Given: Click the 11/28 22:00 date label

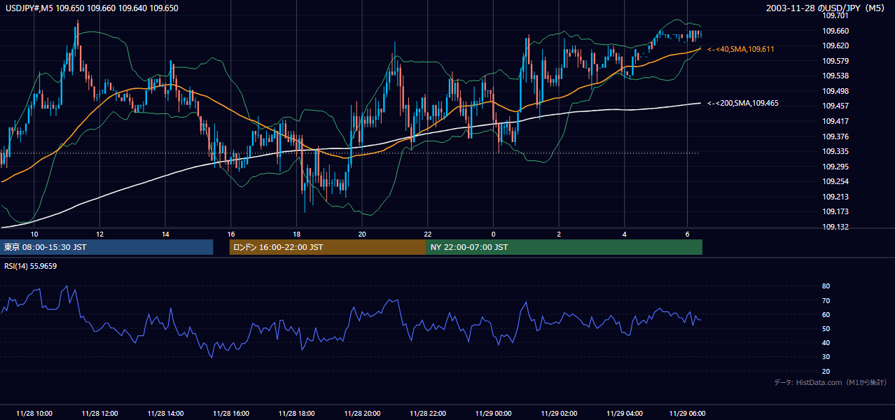Looking at the screenshot, I should (x=427, y=413).
